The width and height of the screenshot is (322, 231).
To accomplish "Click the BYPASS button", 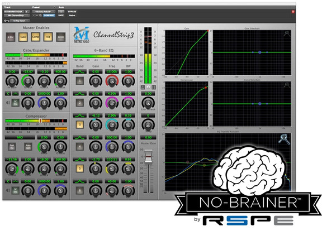I will [x=72, y=12].
